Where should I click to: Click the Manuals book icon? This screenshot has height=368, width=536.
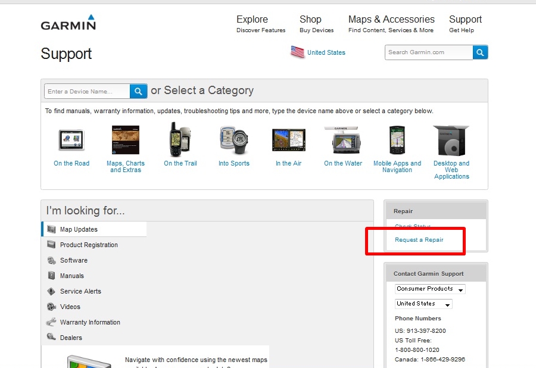pos(51,275)
